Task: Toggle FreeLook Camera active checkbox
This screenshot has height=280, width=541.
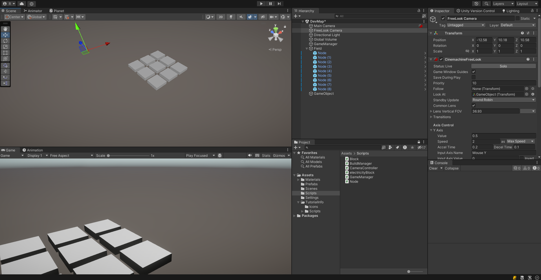Action: tap(443, 18)
